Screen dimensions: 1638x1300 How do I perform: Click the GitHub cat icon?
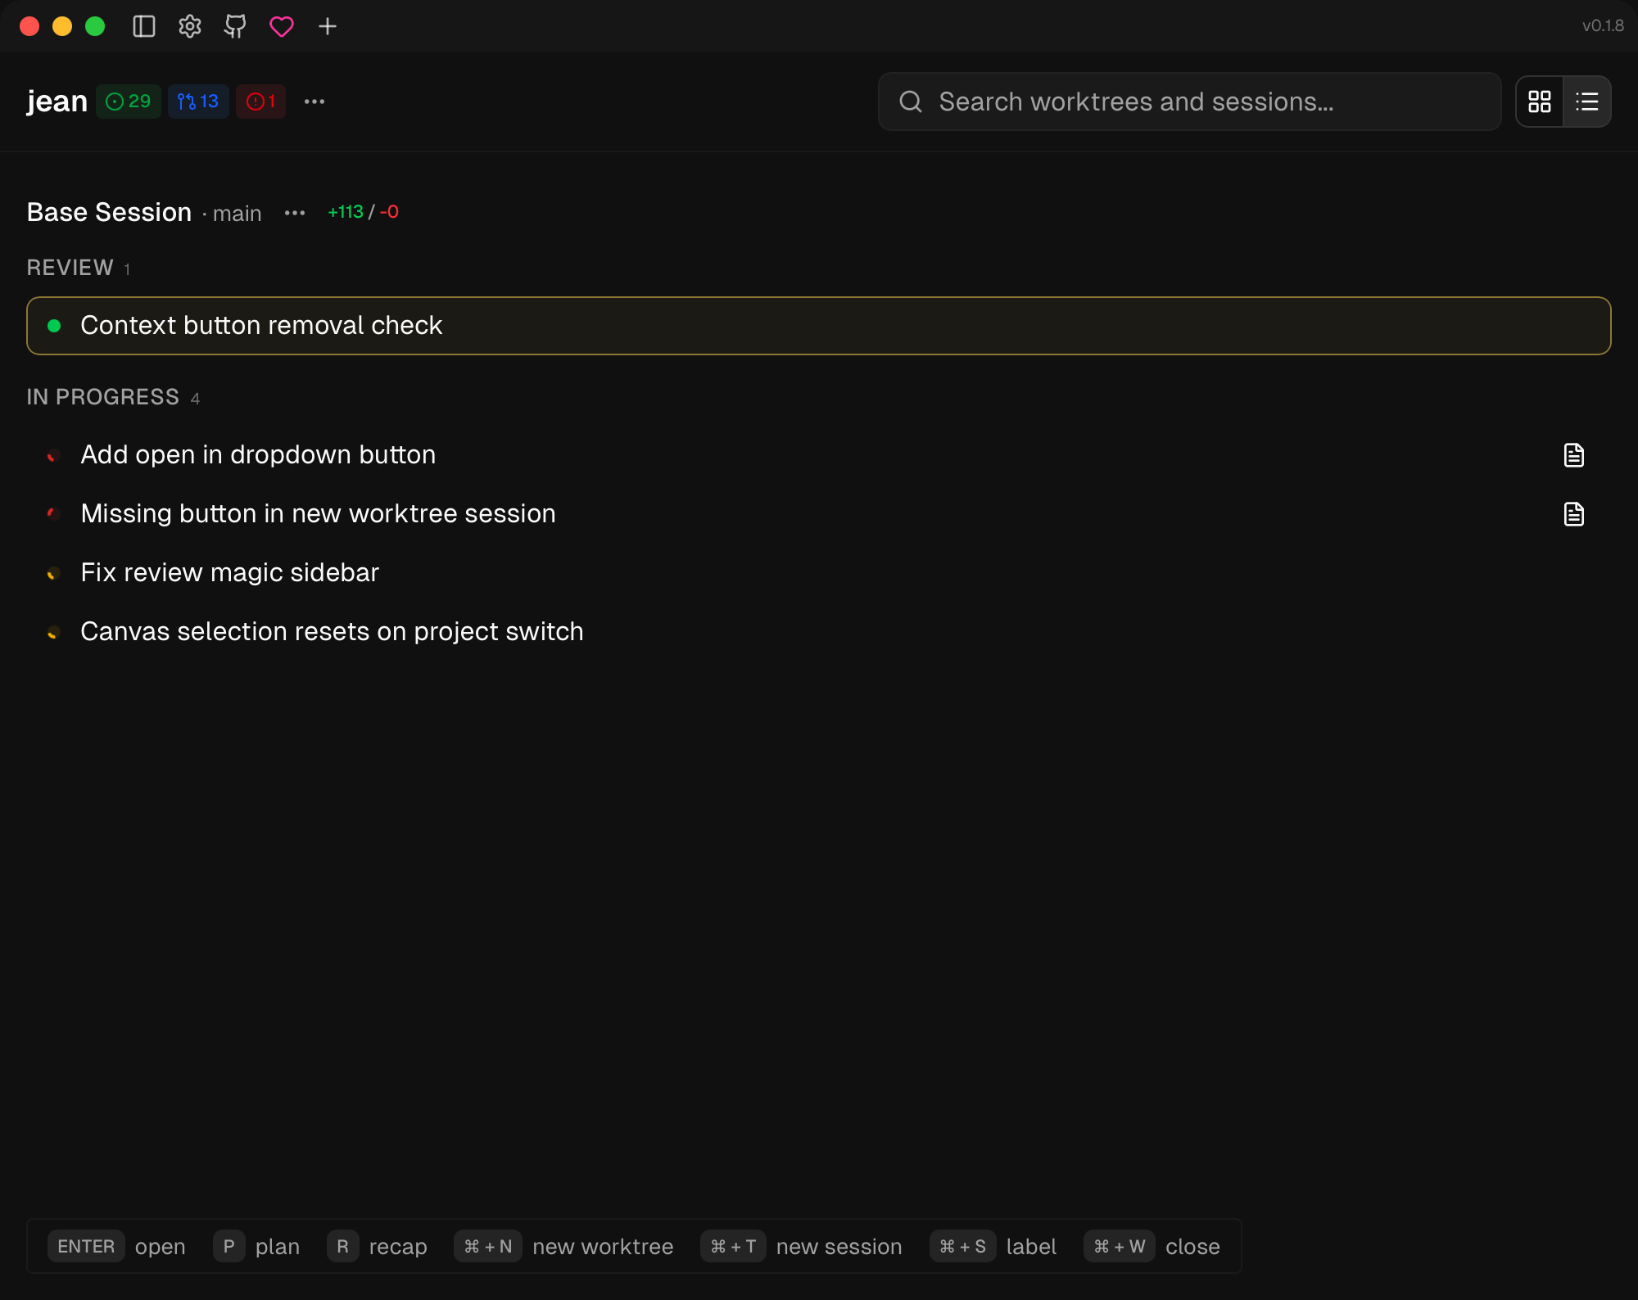coord(235,26)
